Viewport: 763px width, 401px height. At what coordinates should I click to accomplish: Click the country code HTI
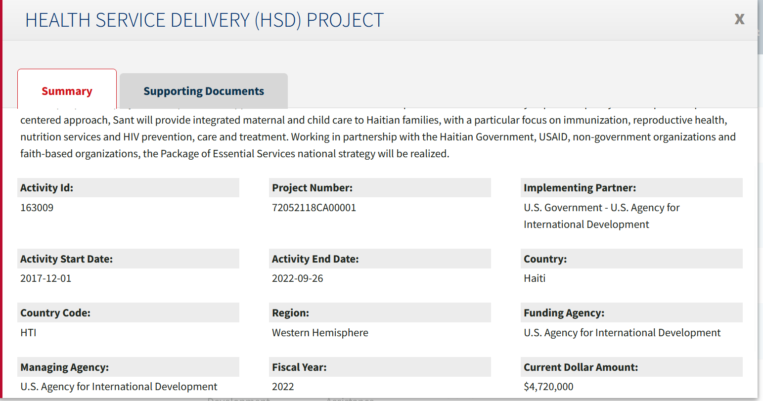click(x=28, y=333)
